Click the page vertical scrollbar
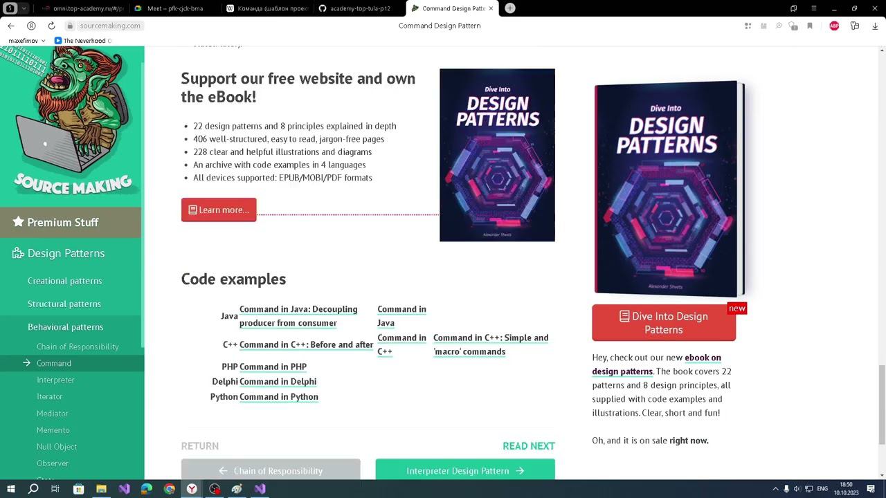886x498 pixels. (882, 405)
